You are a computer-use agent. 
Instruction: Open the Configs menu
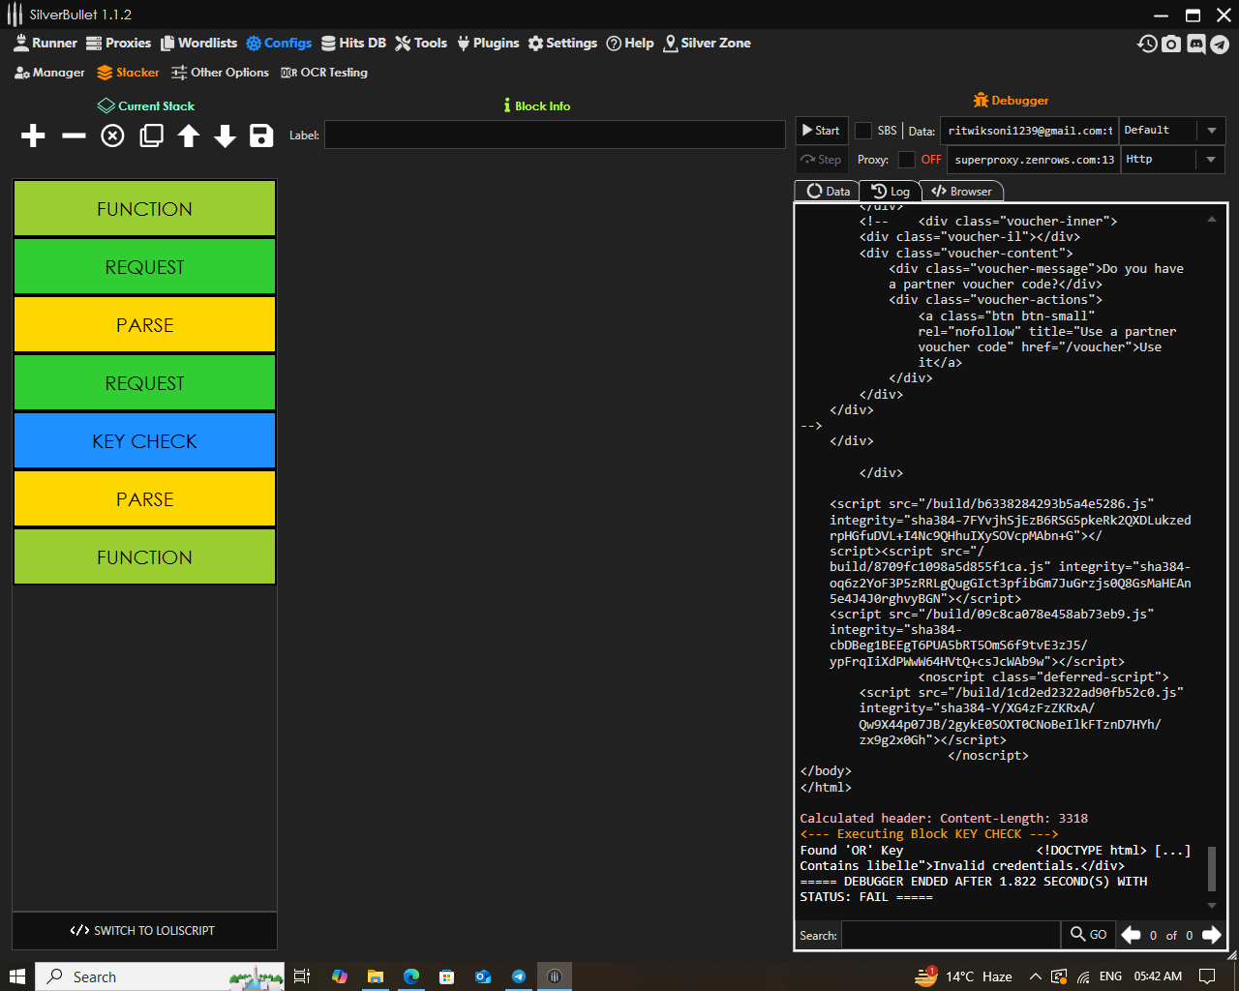tap(279, 43)
